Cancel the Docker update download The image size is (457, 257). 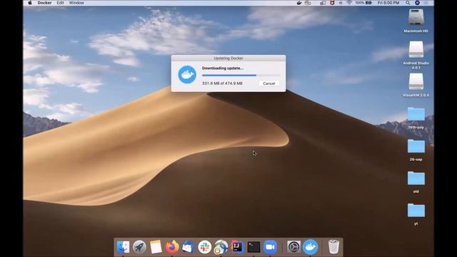pos(268,84)
